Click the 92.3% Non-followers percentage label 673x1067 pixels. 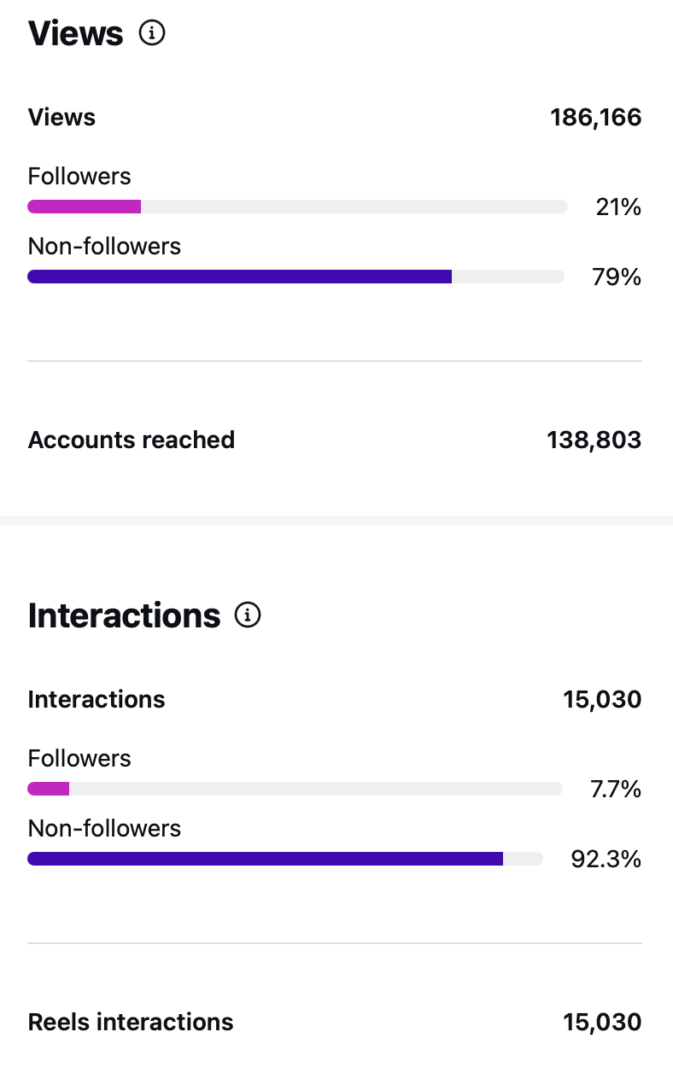(607, 859)
